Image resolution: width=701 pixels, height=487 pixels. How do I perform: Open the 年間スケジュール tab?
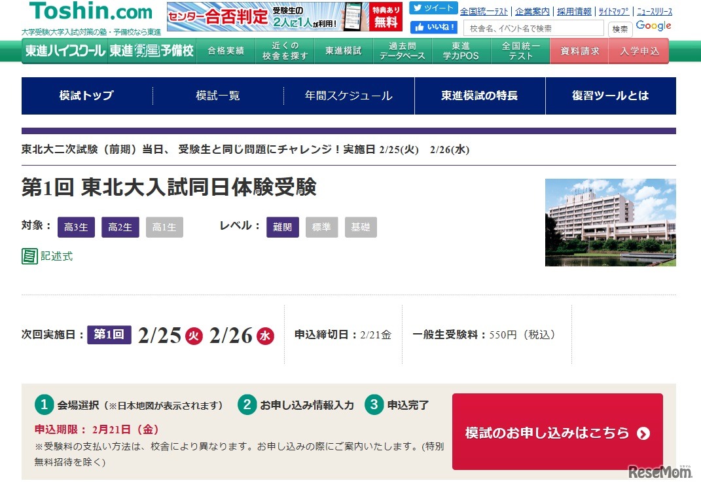tap(348, 96)
